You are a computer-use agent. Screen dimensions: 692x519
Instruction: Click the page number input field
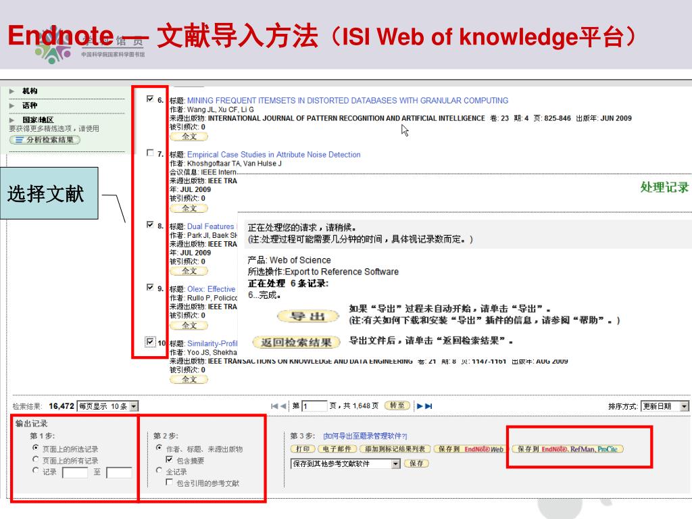point(314,406)
